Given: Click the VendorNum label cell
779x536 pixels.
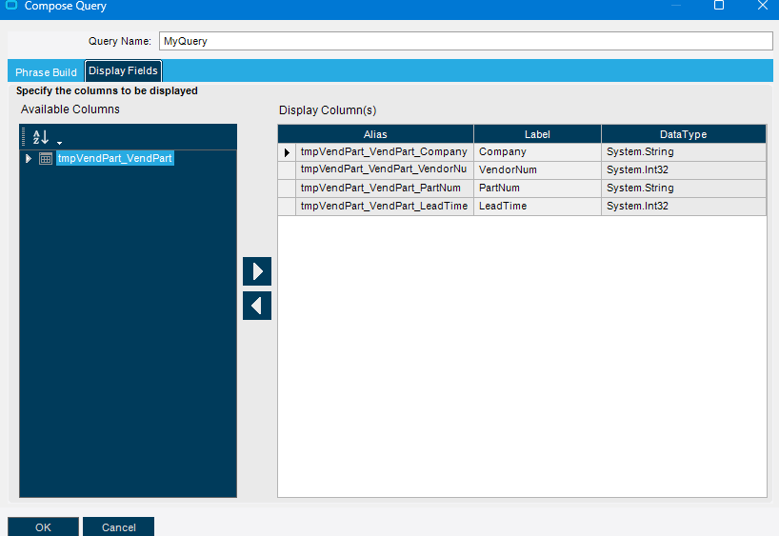Looking at the screenshot, I should 537,169.
